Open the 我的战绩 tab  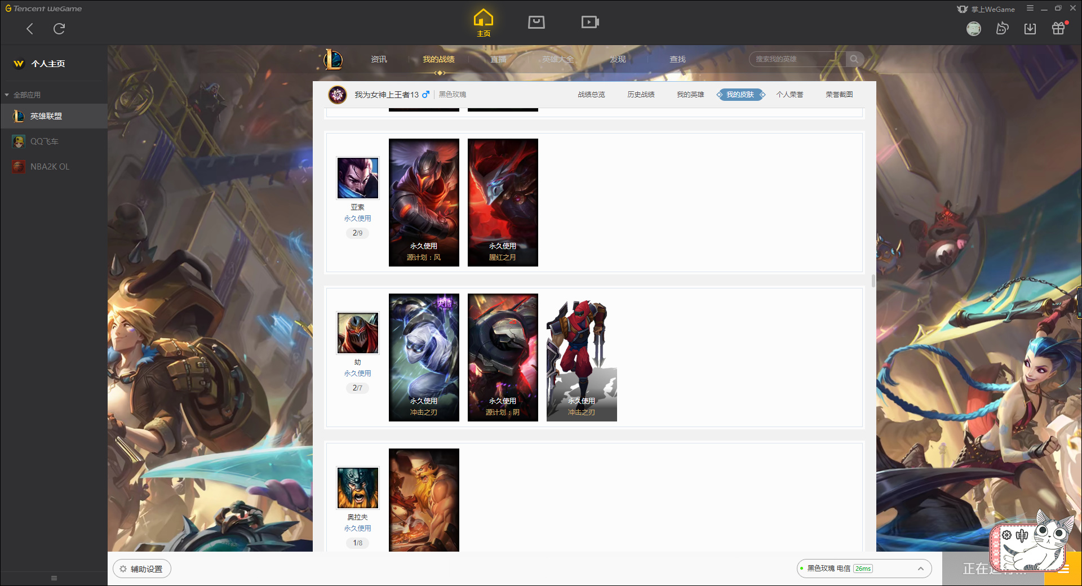pos(438,59)
